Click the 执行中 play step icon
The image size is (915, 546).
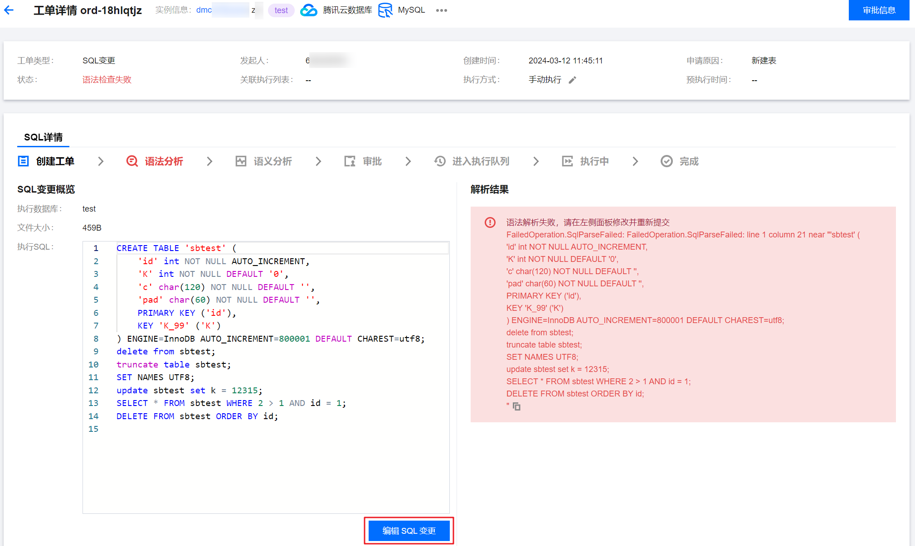[567, 161]
